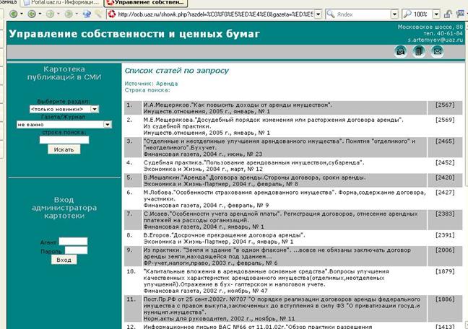Image resolution: width=468 pixels, height=329 pixels.
Task: Click the telephone icon in the page header
Action: tap(400, 51)
